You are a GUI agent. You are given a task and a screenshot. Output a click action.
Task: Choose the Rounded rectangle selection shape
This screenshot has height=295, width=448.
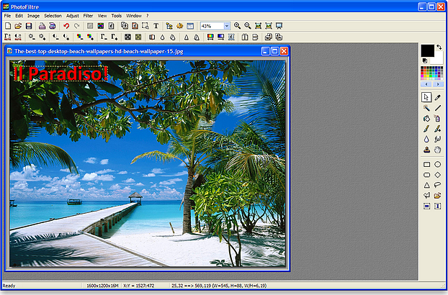(x=426, y=175)
